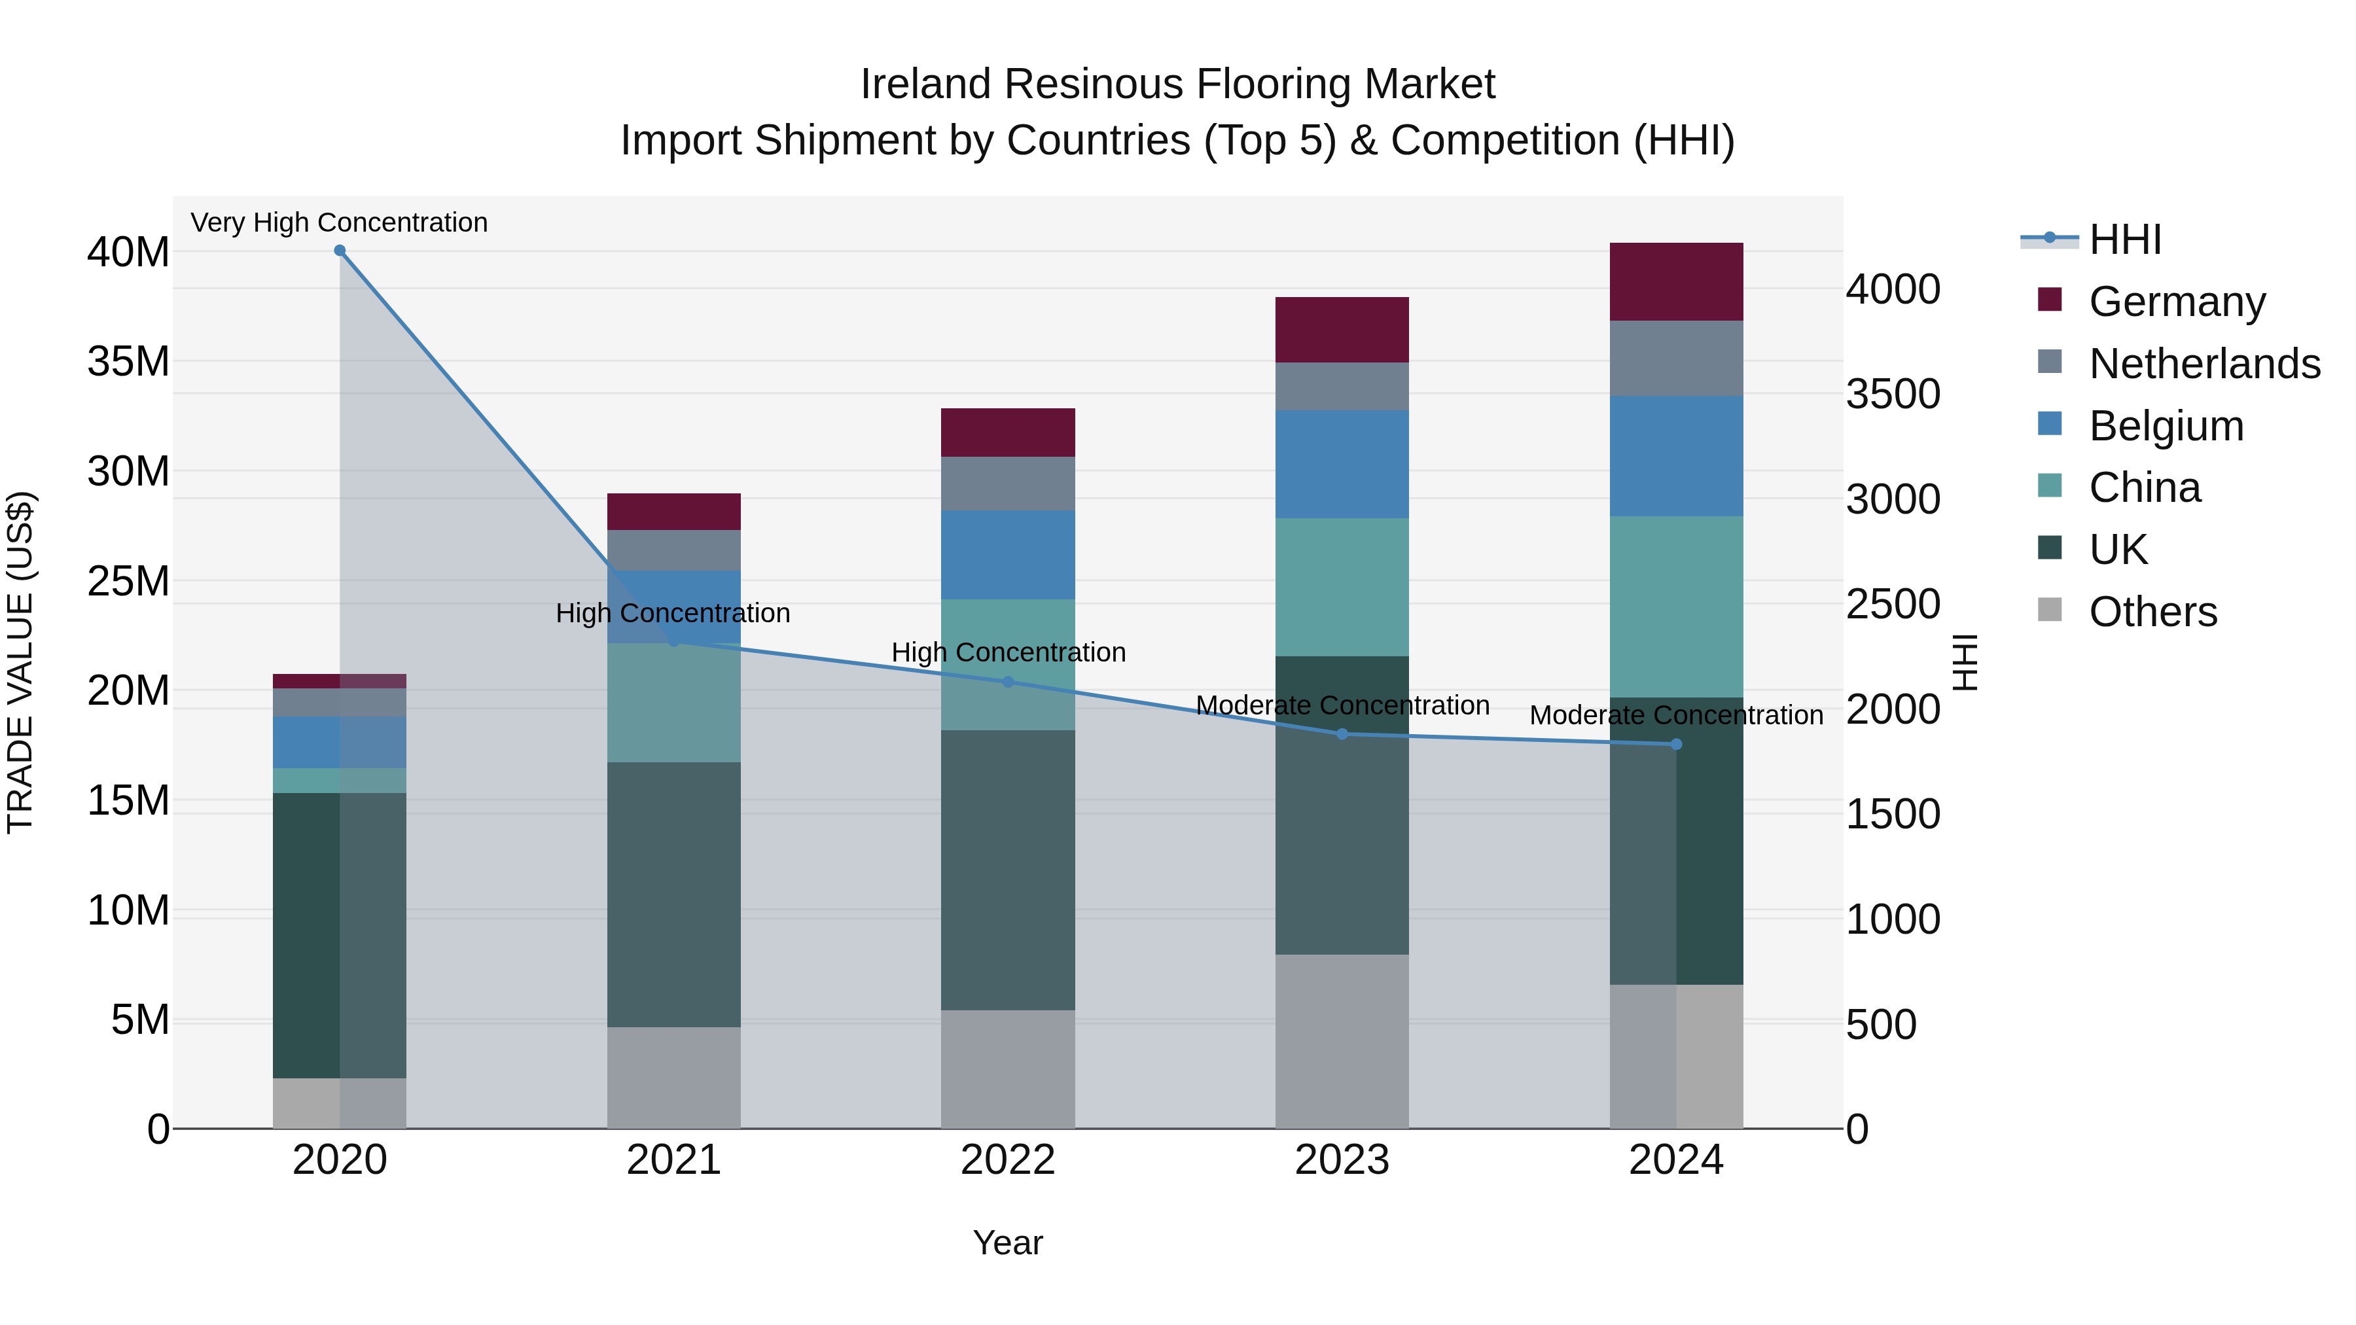Click the 2021 UK bar segment
Screen dimensions: 2356x1325
click(x=674, y=895)
